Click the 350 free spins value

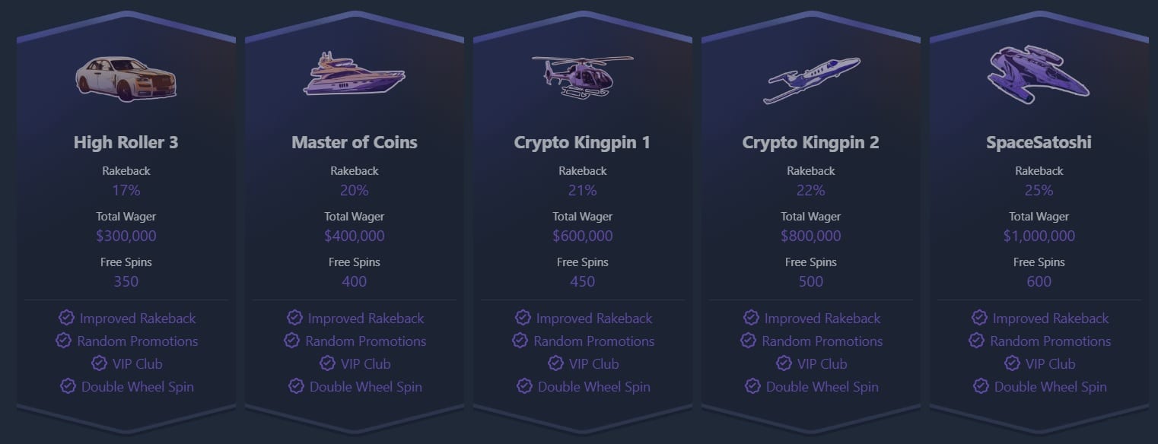126,281
